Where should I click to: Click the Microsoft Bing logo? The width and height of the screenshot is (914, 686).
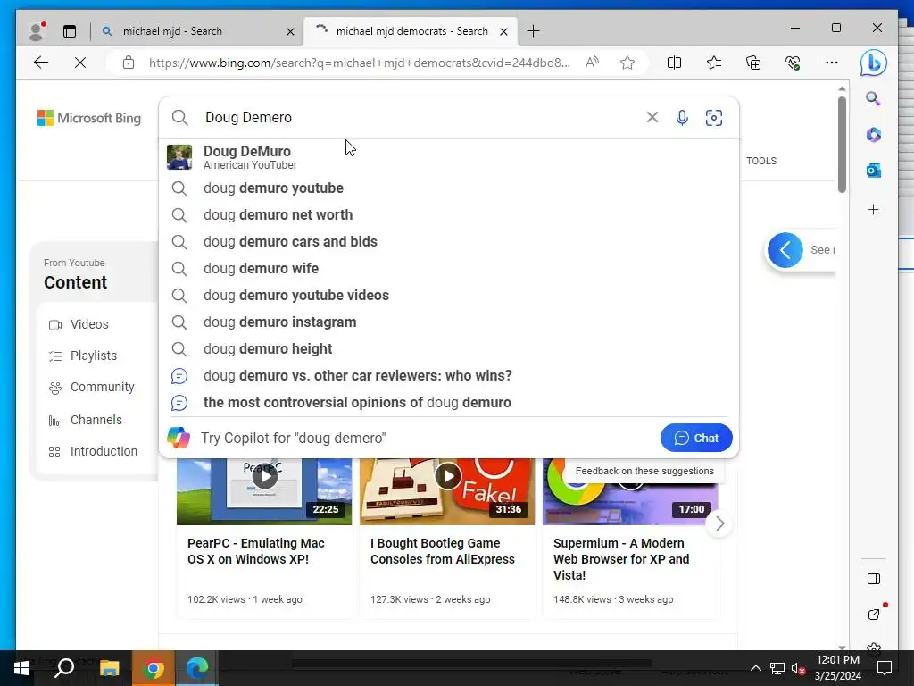89,118
